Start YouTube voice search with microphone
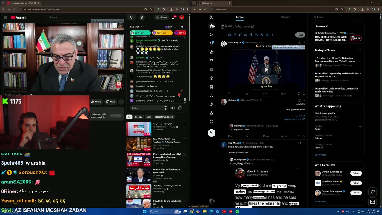 [x=142, y=17]
